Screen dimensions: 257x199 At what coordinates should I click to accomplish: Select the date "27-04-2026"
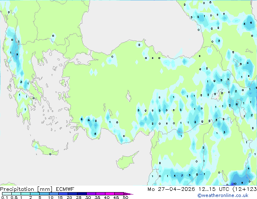(176, 189)
